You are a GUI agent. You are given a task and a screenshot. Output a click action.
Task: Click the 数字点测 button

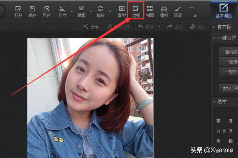tap(229, 88)
